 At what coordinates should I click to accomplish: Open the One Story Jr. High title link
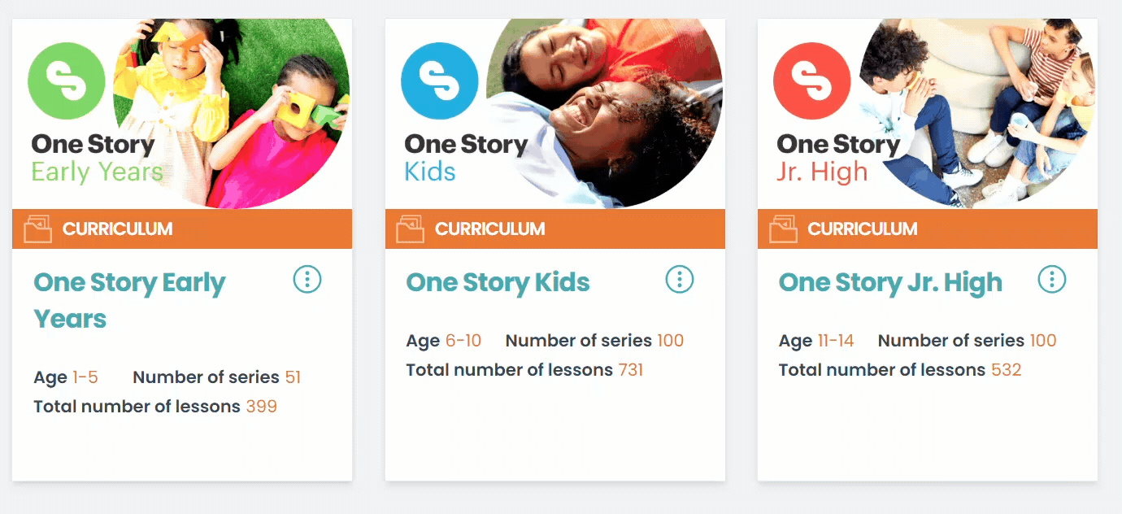coord(890,282)
